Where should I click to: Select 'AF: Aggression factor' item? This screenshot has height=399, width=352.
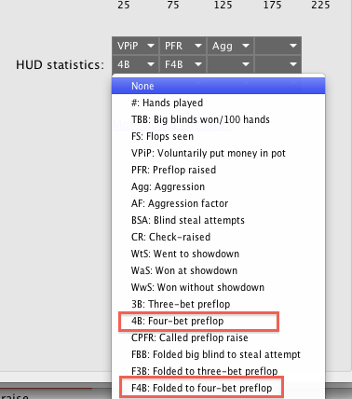(218, 203)
